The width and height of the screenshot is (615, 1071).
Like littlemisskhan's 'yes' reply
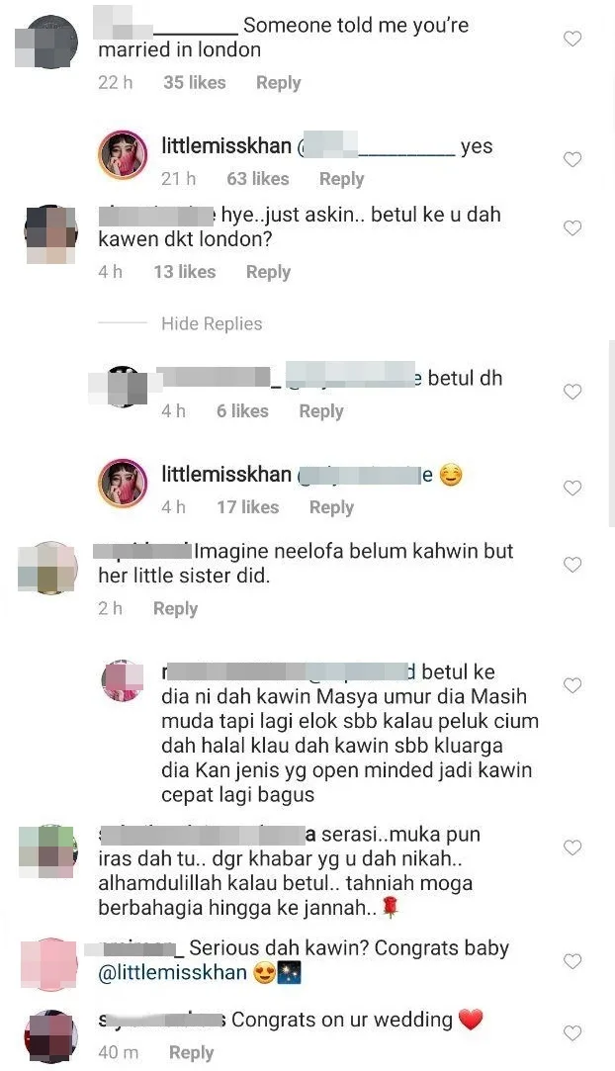coord(572,159)
